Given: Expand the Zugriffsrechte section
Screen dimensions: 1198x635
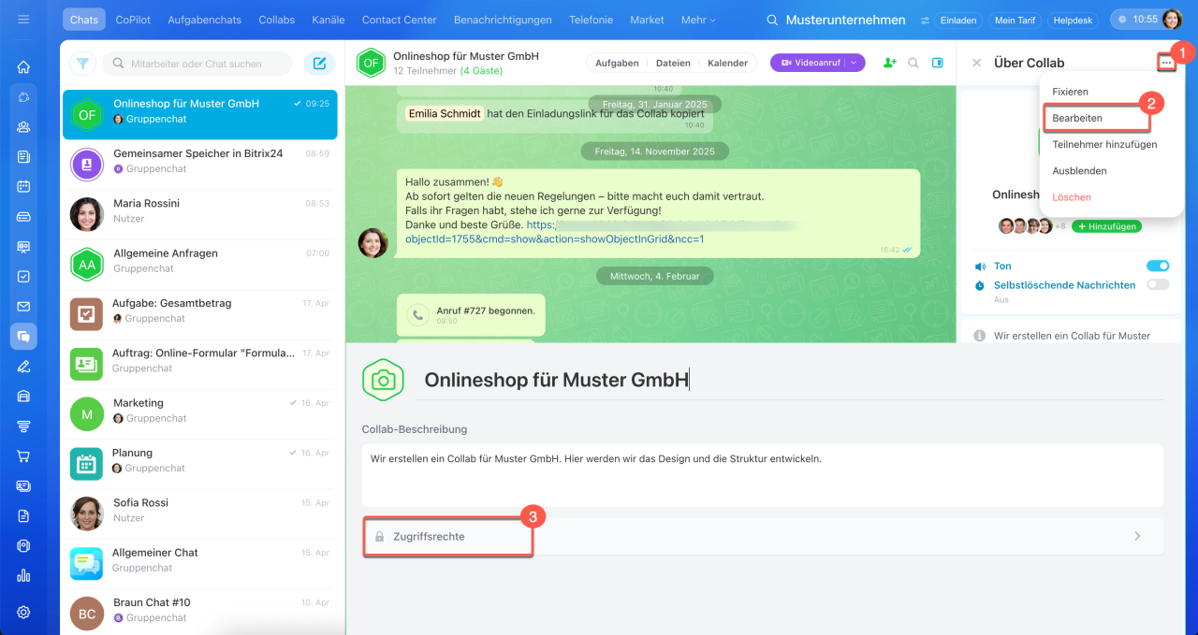Looking at the screenshot, I should [x=763, y=537].
